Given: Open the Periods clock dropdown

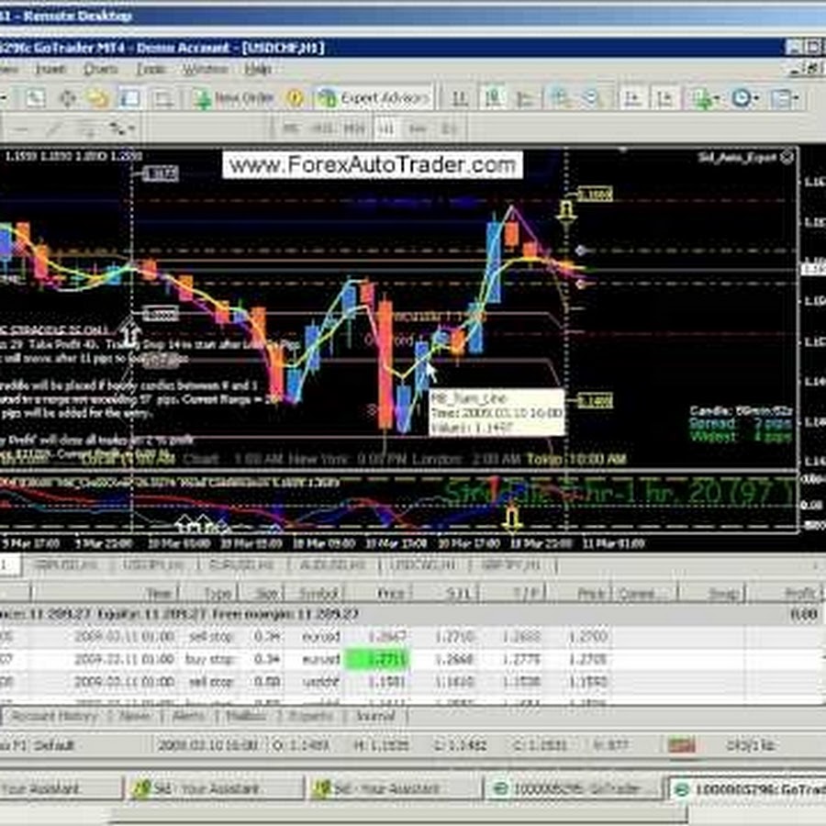Looking at the screenshot, I should tap(744, 98).
